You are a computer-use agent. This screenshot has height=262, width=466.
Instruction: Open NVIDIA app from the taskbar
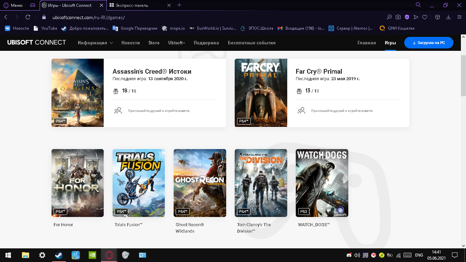click(x=92, y=255)
